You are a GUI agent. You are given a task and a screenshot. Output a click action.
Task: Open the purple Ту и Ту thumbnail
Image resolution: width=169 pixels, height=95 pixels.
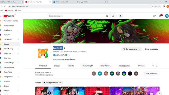(x=122, y=91)
